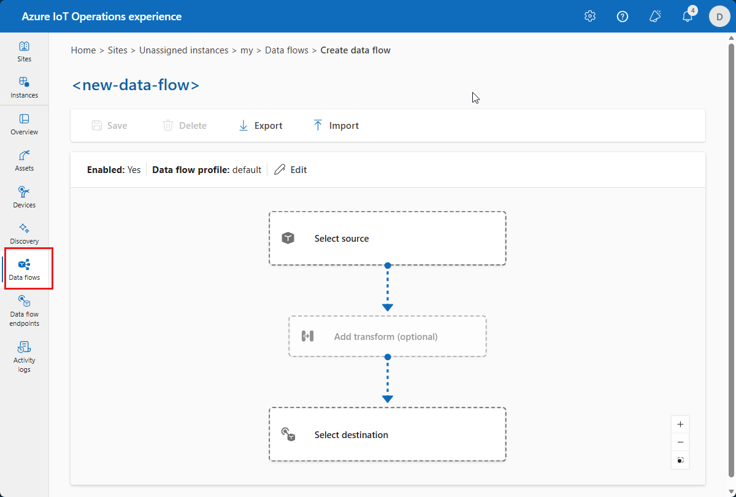The image size is (736, 497).
Task: Edit the Enabled and profile settings
Action: (x=290, y=169)
